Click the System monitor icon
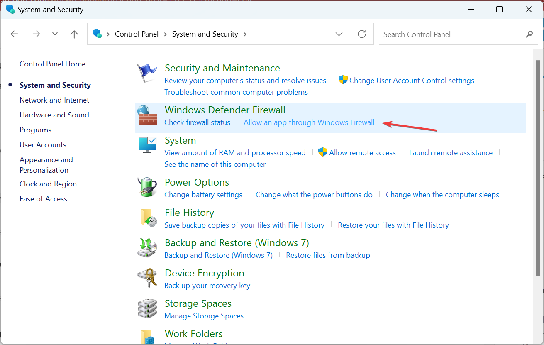Image resolution: width=544 pixels, height=345 pixels. (x=147, y=145)
